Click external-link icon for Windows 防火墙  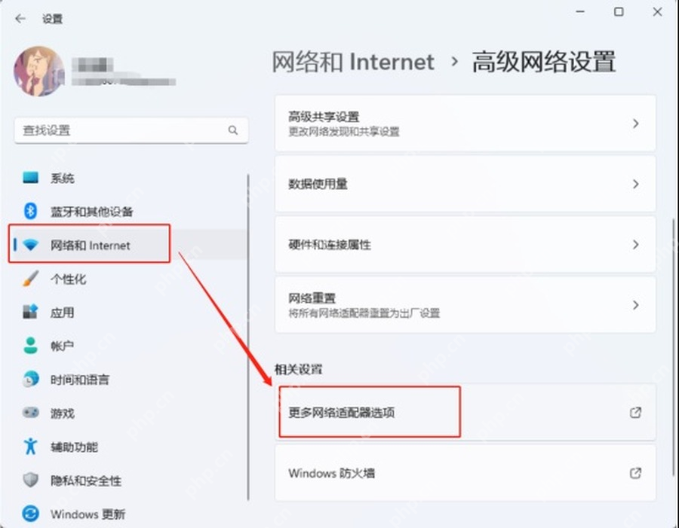635,473
